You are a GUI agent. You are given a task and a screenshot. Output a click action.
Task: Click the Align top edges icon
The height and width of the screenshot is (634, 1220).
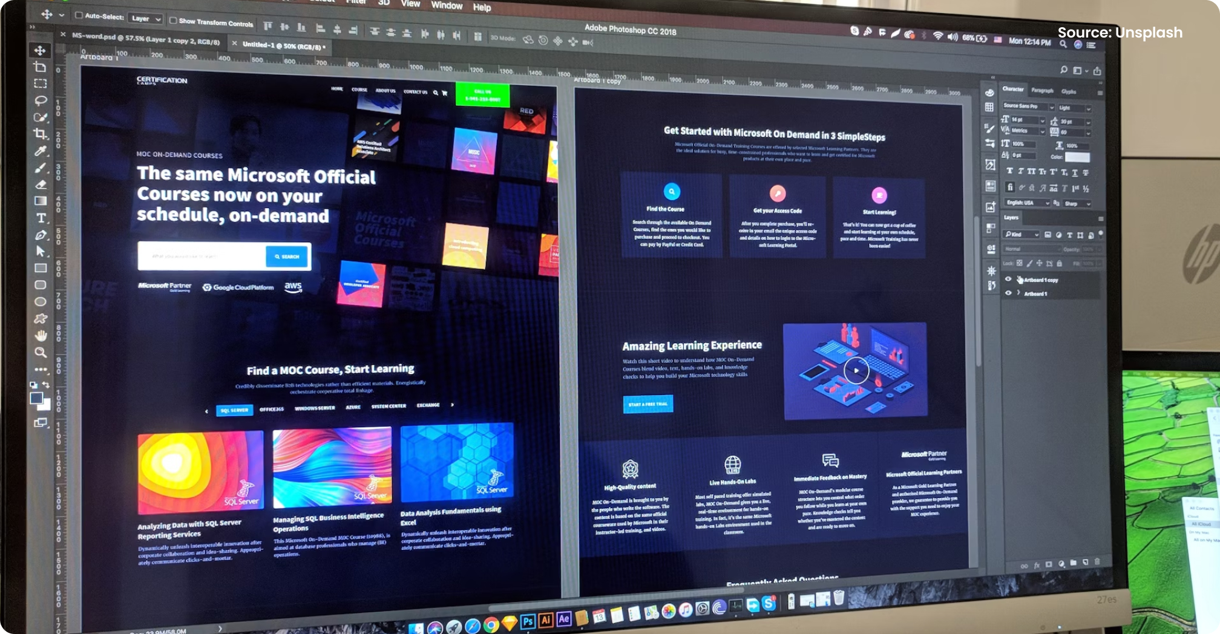click(x=267, y=27)
